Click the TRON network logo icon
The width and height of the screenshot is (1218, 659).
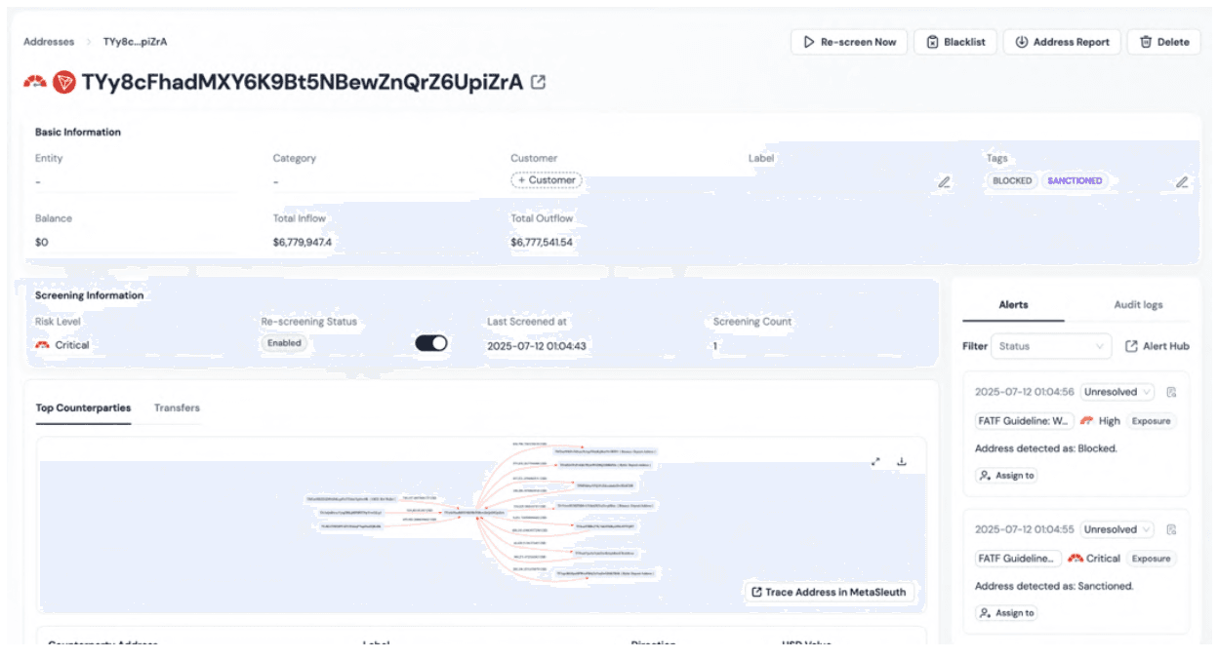pyautogui.click(x=64, y=82)
